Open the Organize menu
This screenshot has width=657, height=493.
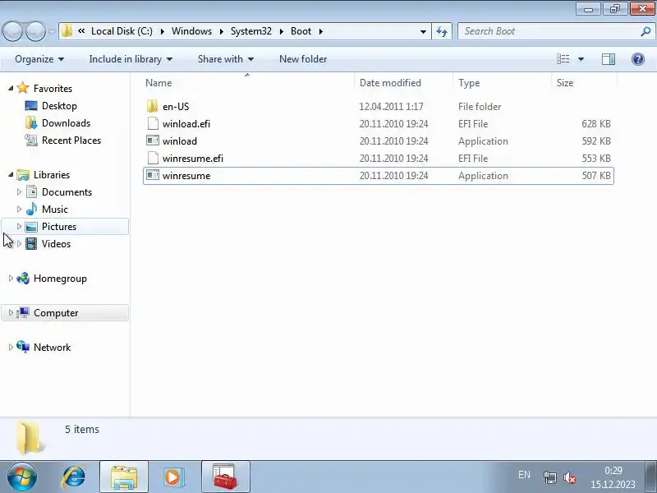[x=39, y=59]
